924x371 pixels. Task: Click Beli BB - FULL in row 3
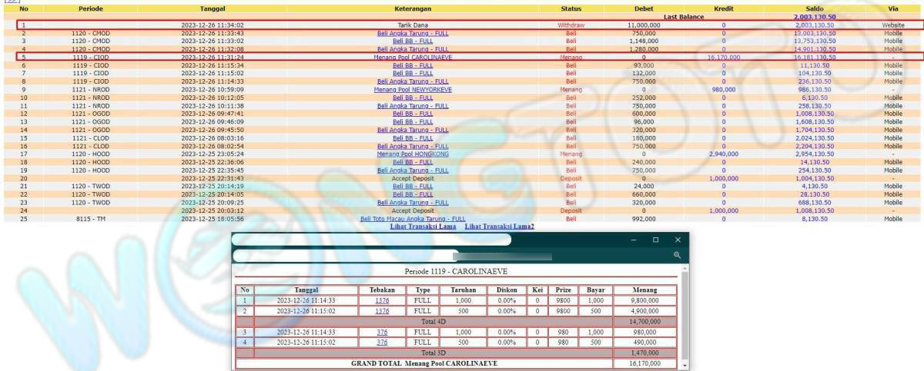(x=413, y=41)
